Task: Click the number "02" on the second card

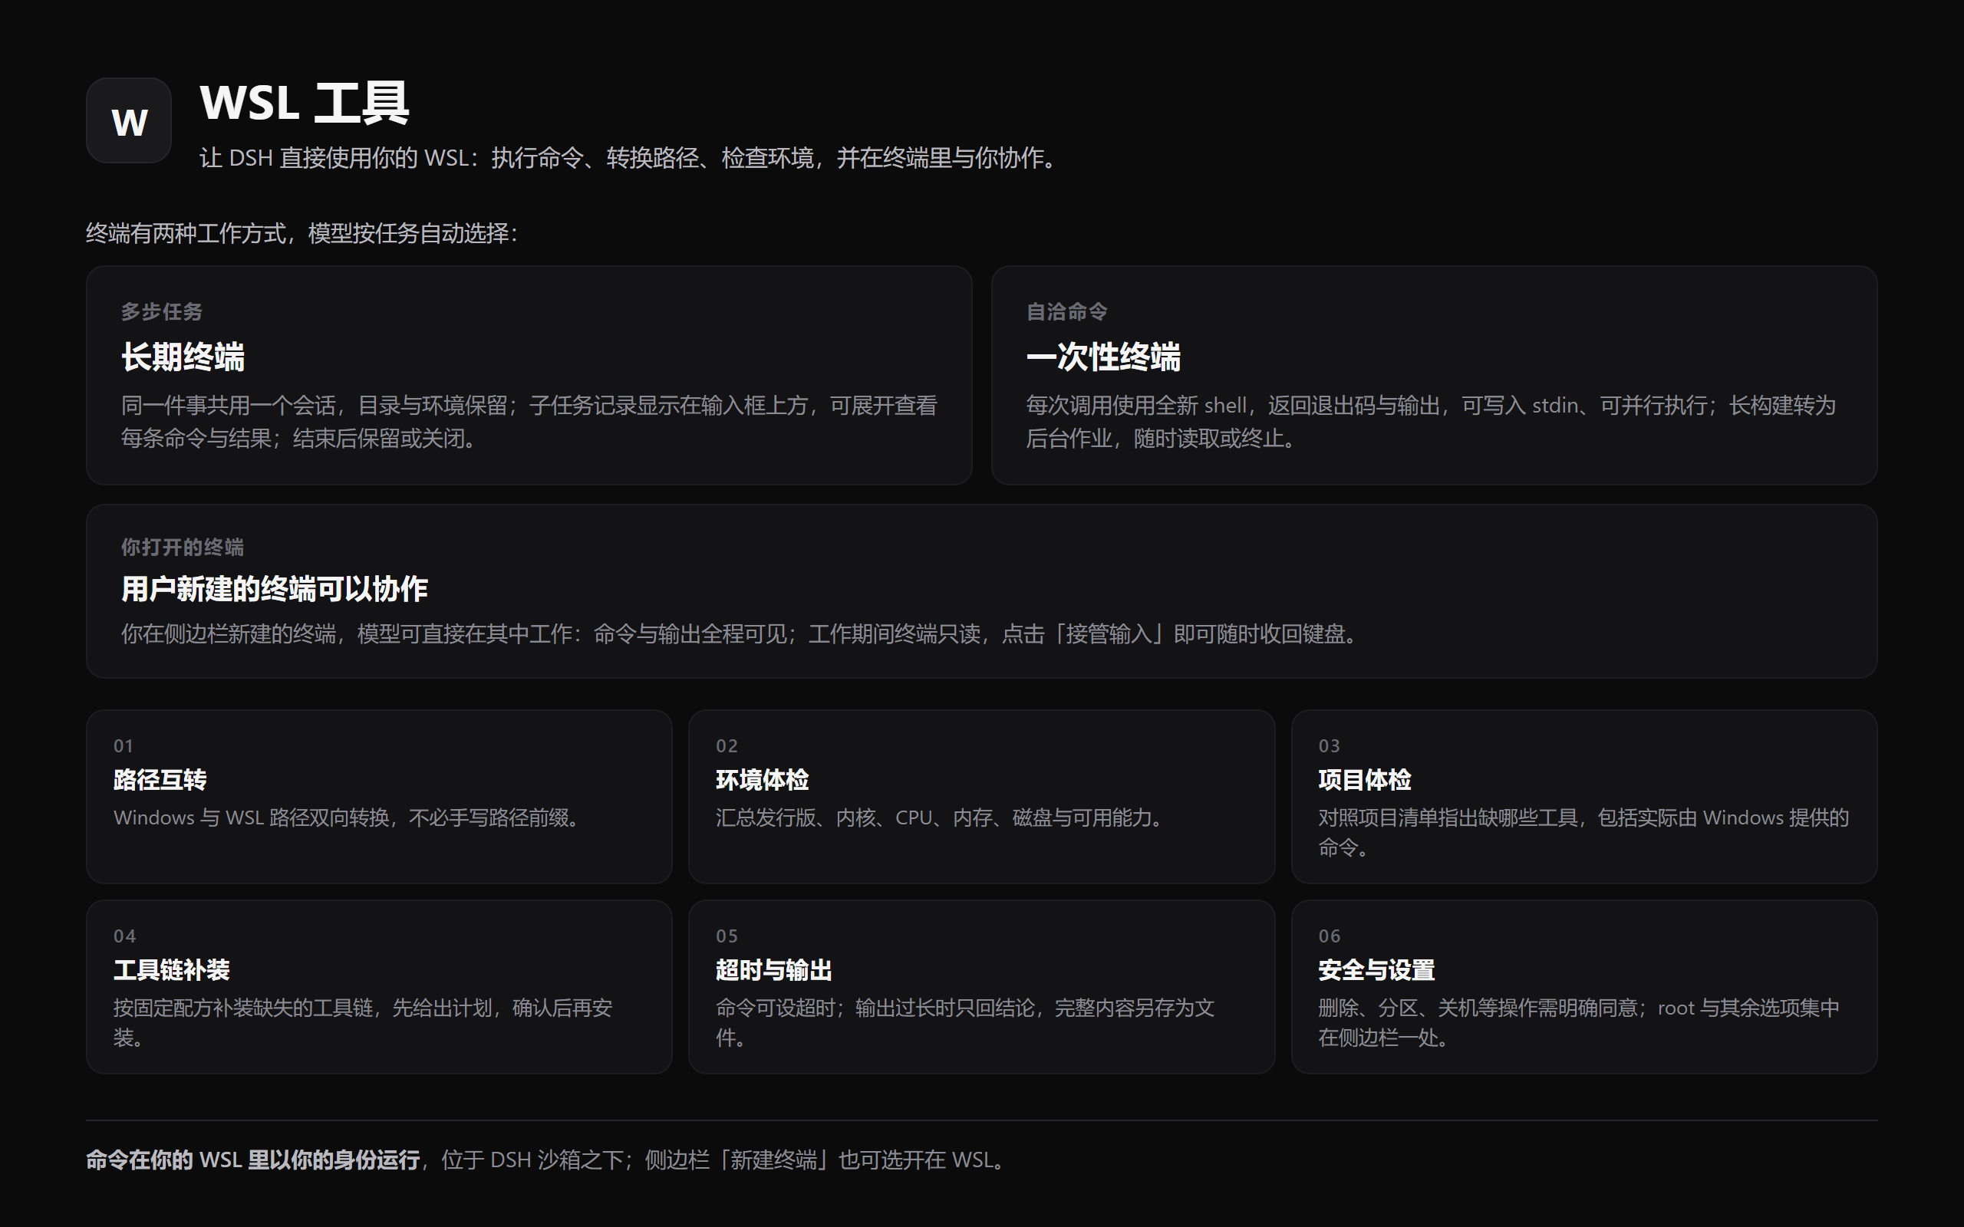Action: pyautogui.click(x=727, y=745)
